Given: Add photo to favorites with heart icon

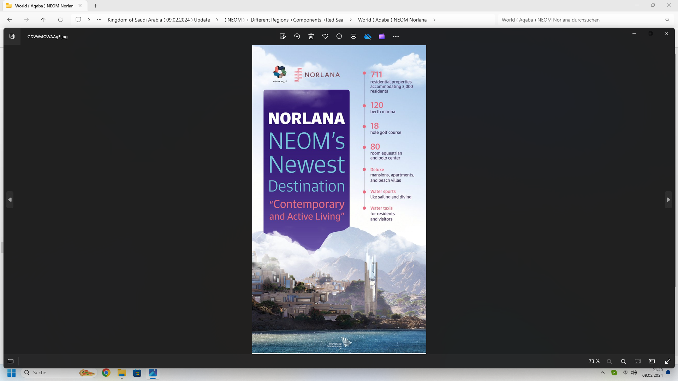Looking at the screenshot, I should click(325, 36).
